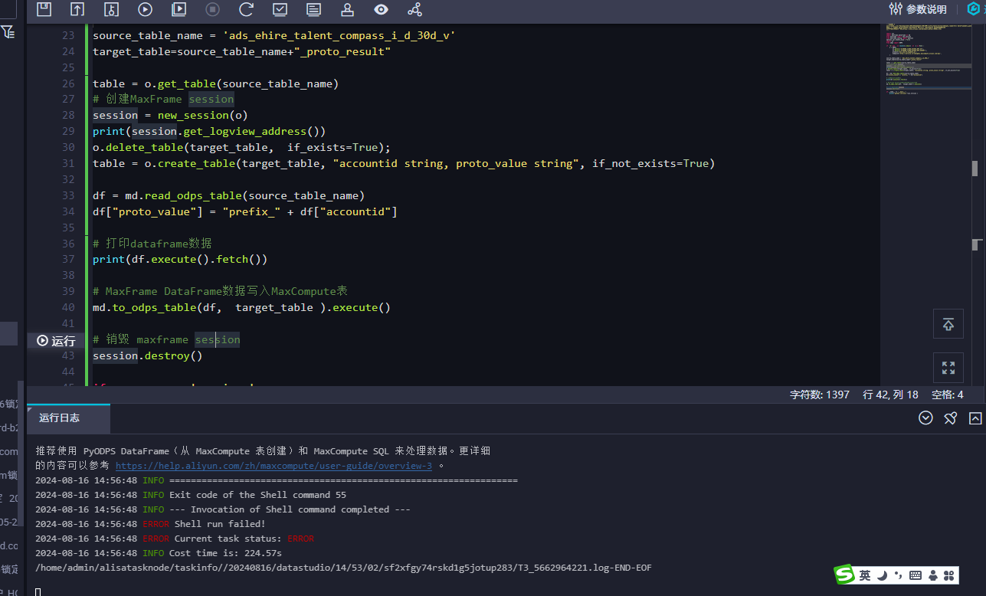Screen dimensions: 986x596
Task: Click the submit (upload arrow) icon
Action: [77, 9]
